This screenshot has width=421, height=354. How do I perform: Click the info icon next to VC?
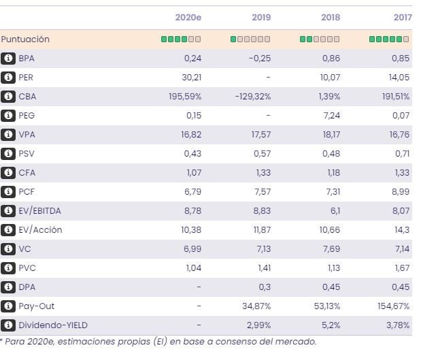click(9, 249)
